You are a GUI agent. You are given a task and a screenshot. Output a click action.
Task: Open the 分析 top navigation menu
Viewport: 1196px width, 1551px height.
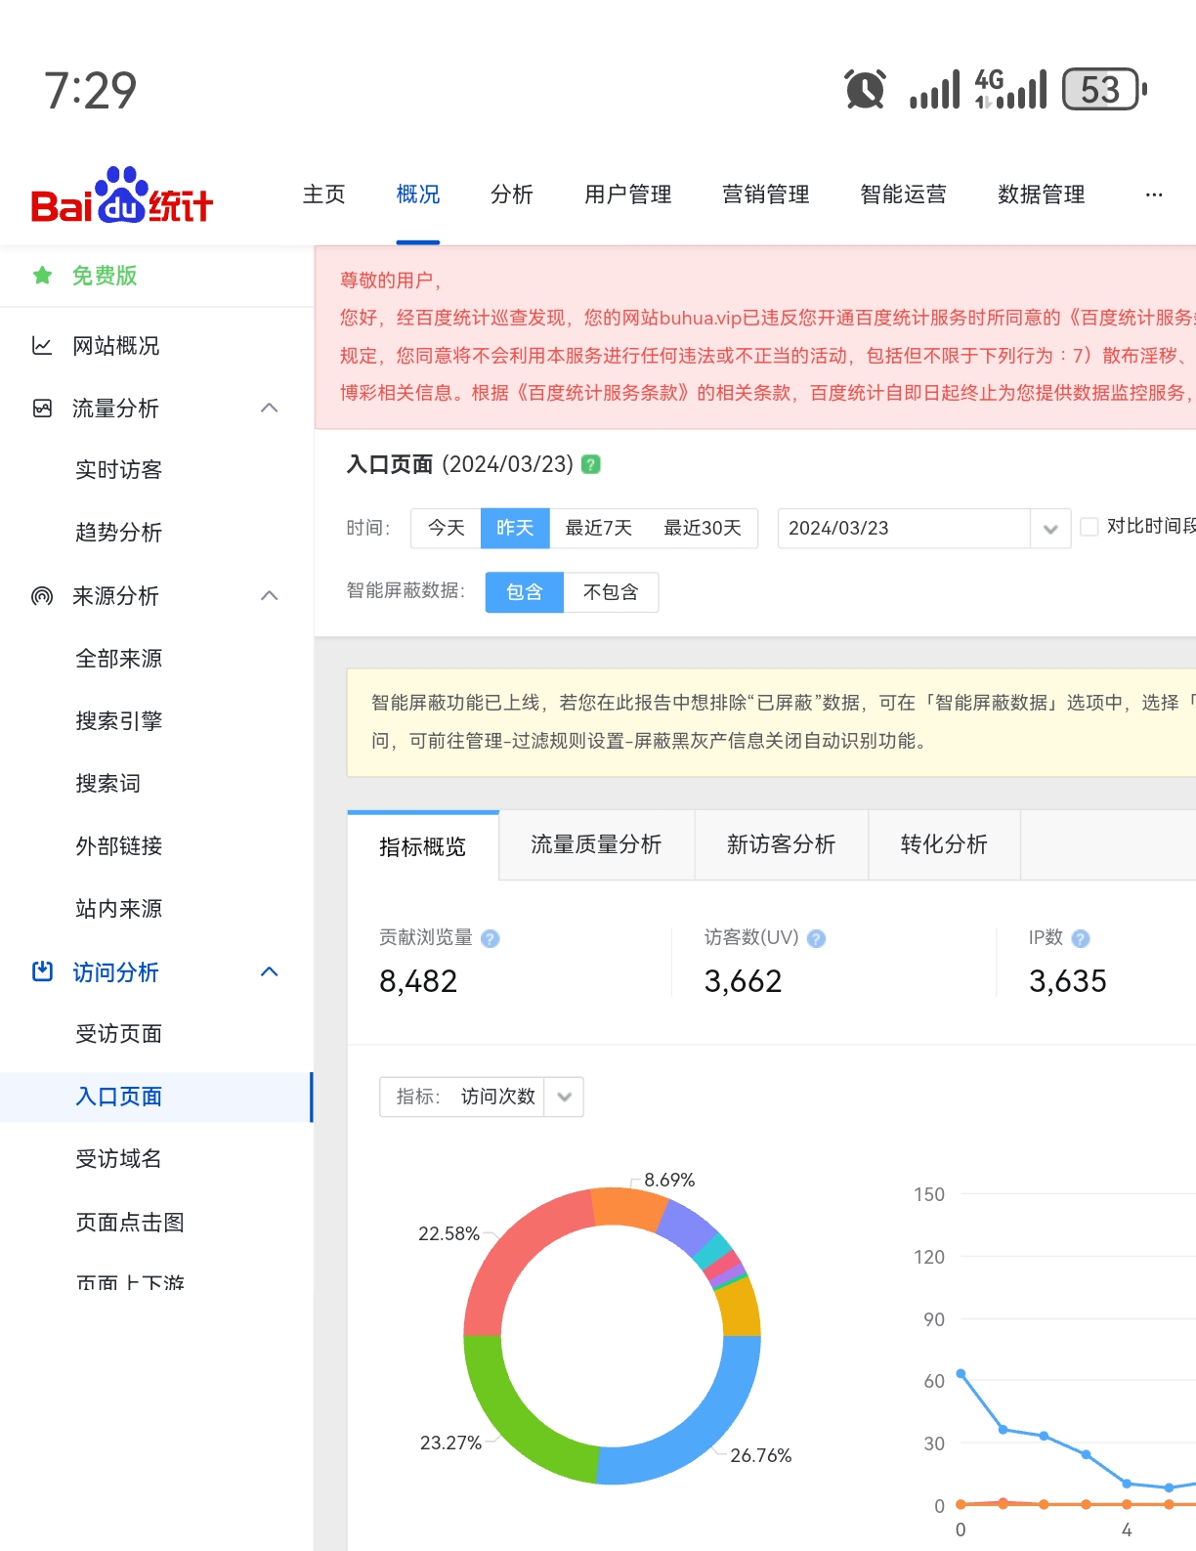[511, 194]
